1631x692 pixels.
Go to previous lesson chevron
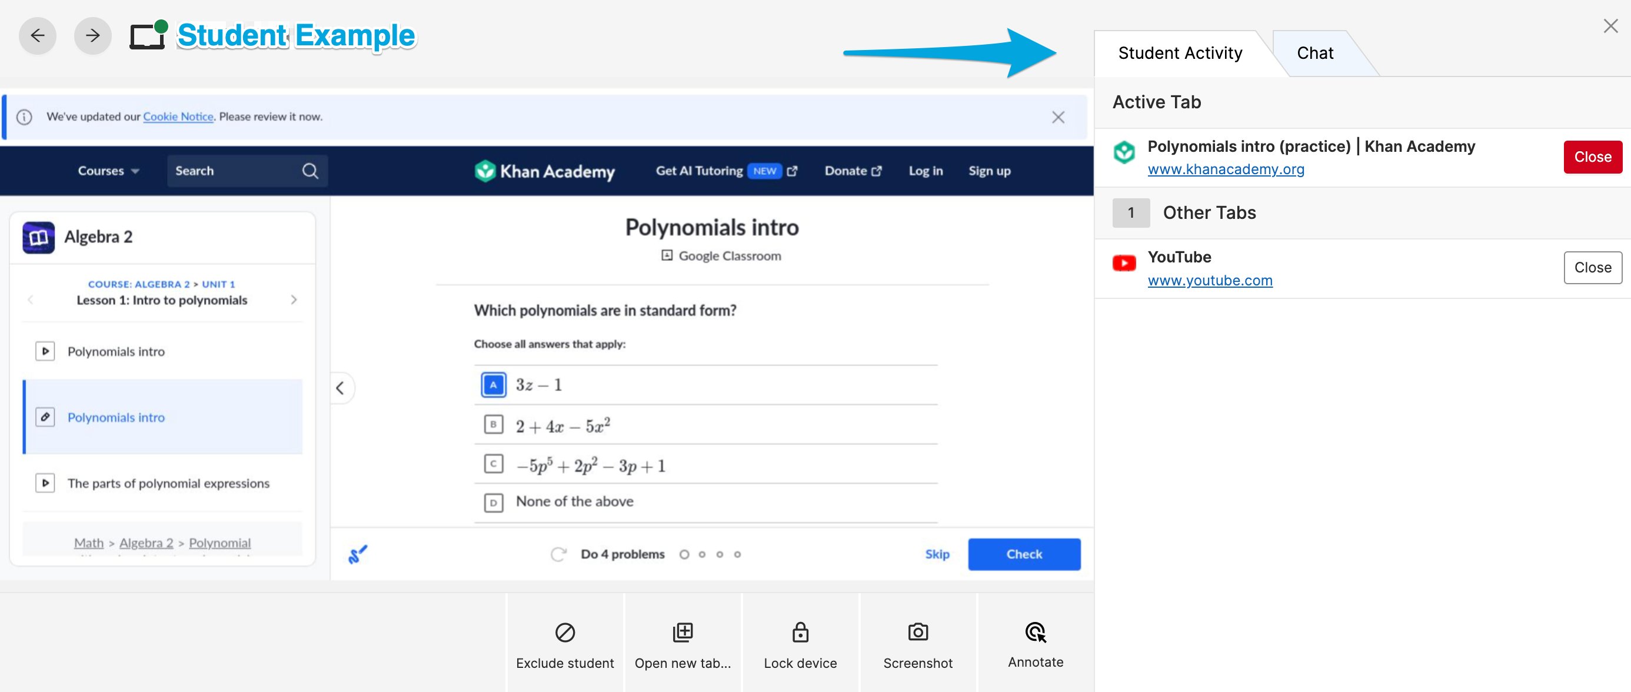31,300
